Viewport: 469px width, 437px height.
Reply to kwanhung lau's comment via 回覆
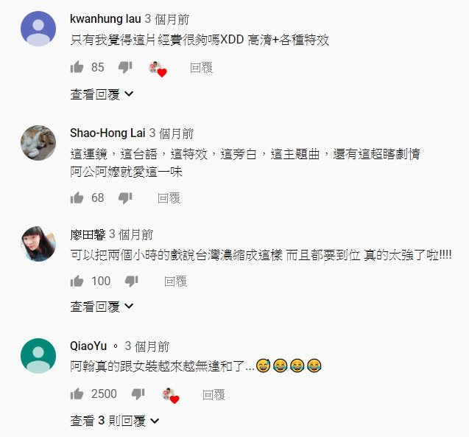[x=201, y=68]
